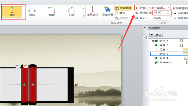The height and width of the screenshot is (106, 188).
Task: Decrease the delay with down stepper
Action: 168,19
